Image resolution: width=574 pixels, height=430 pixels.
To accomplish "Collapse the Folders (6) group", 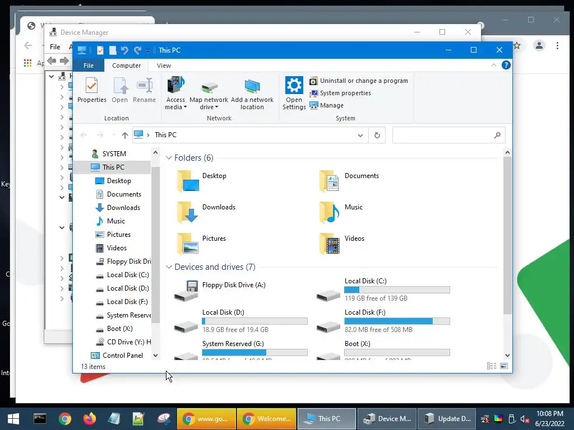I will [169, 157].
